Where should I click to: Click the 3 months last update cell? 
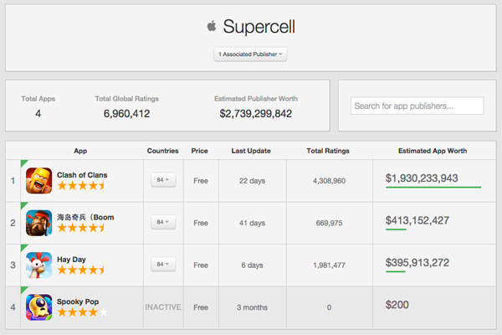pos(253,307)
